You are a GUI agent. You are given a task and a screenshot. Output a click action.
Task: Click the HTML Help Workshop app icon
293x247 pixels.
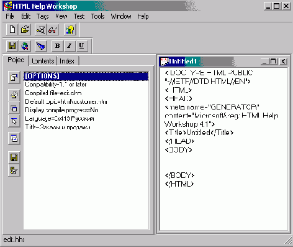[7, 6]
